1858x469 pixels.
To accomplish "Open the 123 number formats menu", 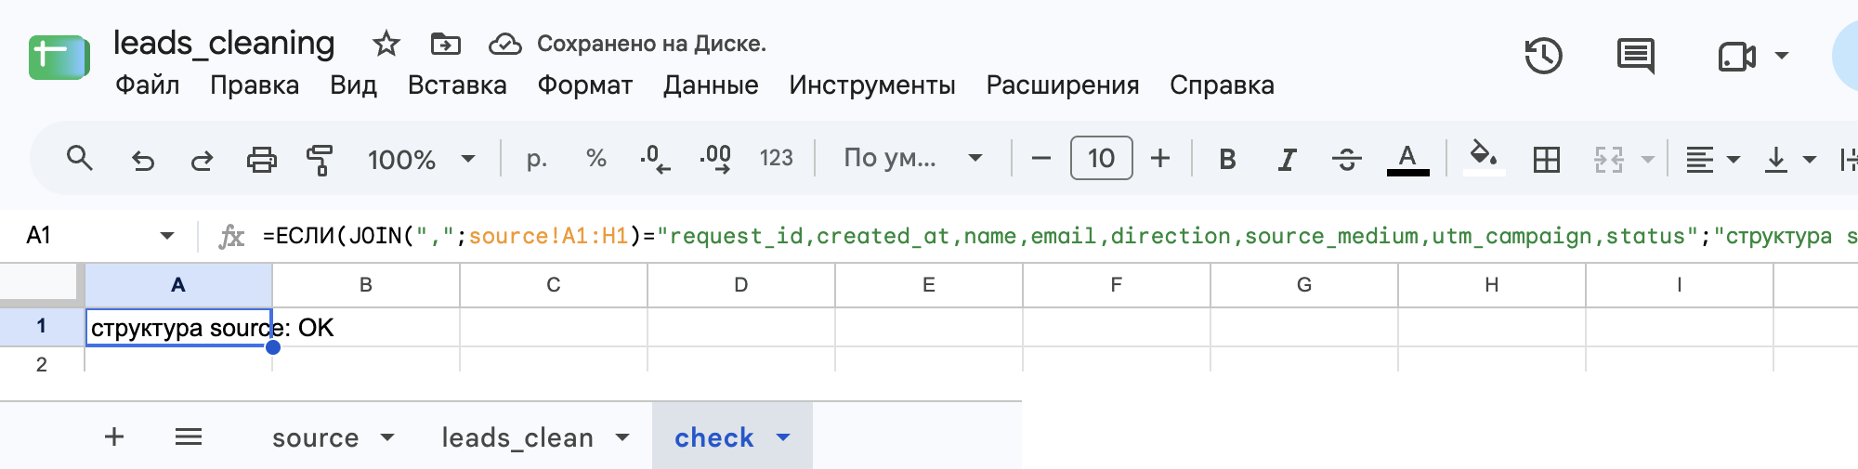I will tap(777, 159).
